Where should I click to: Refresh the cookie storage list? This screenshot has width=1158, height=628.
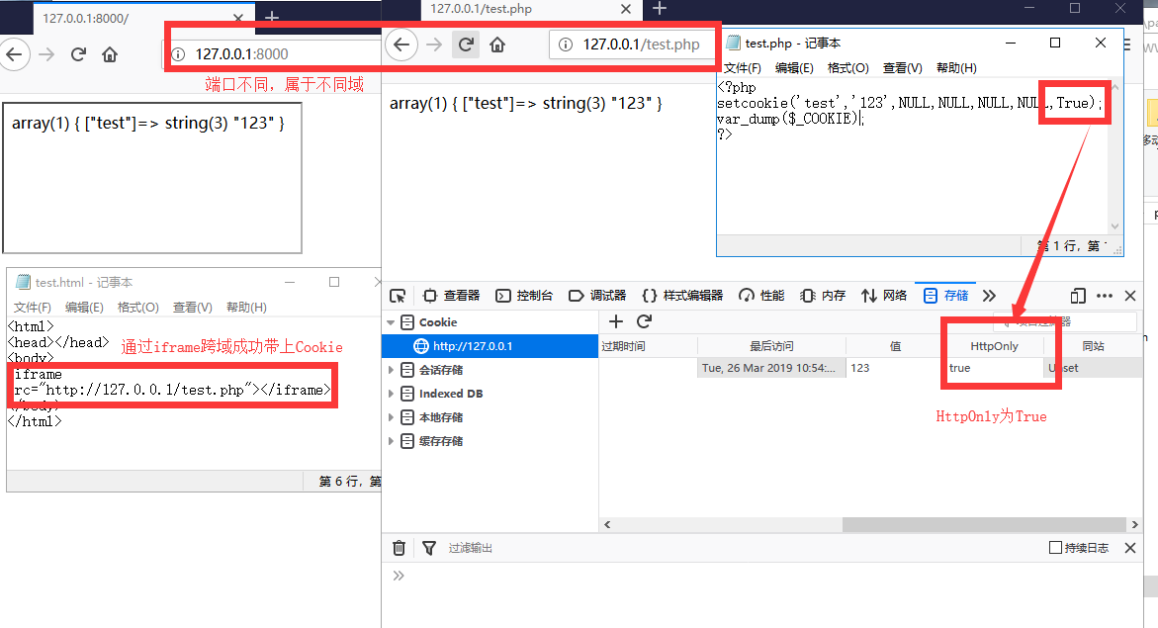pos(644,321)
